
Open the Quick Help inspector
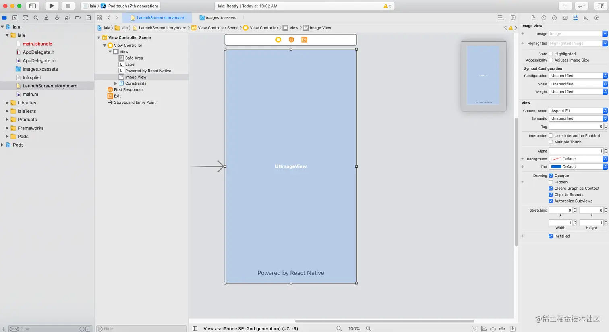554,18
